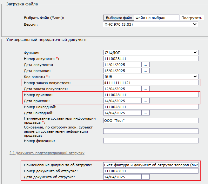Expand the Версия dropdown
Viewport: 208px width, 184px height.
pos(151,24)
